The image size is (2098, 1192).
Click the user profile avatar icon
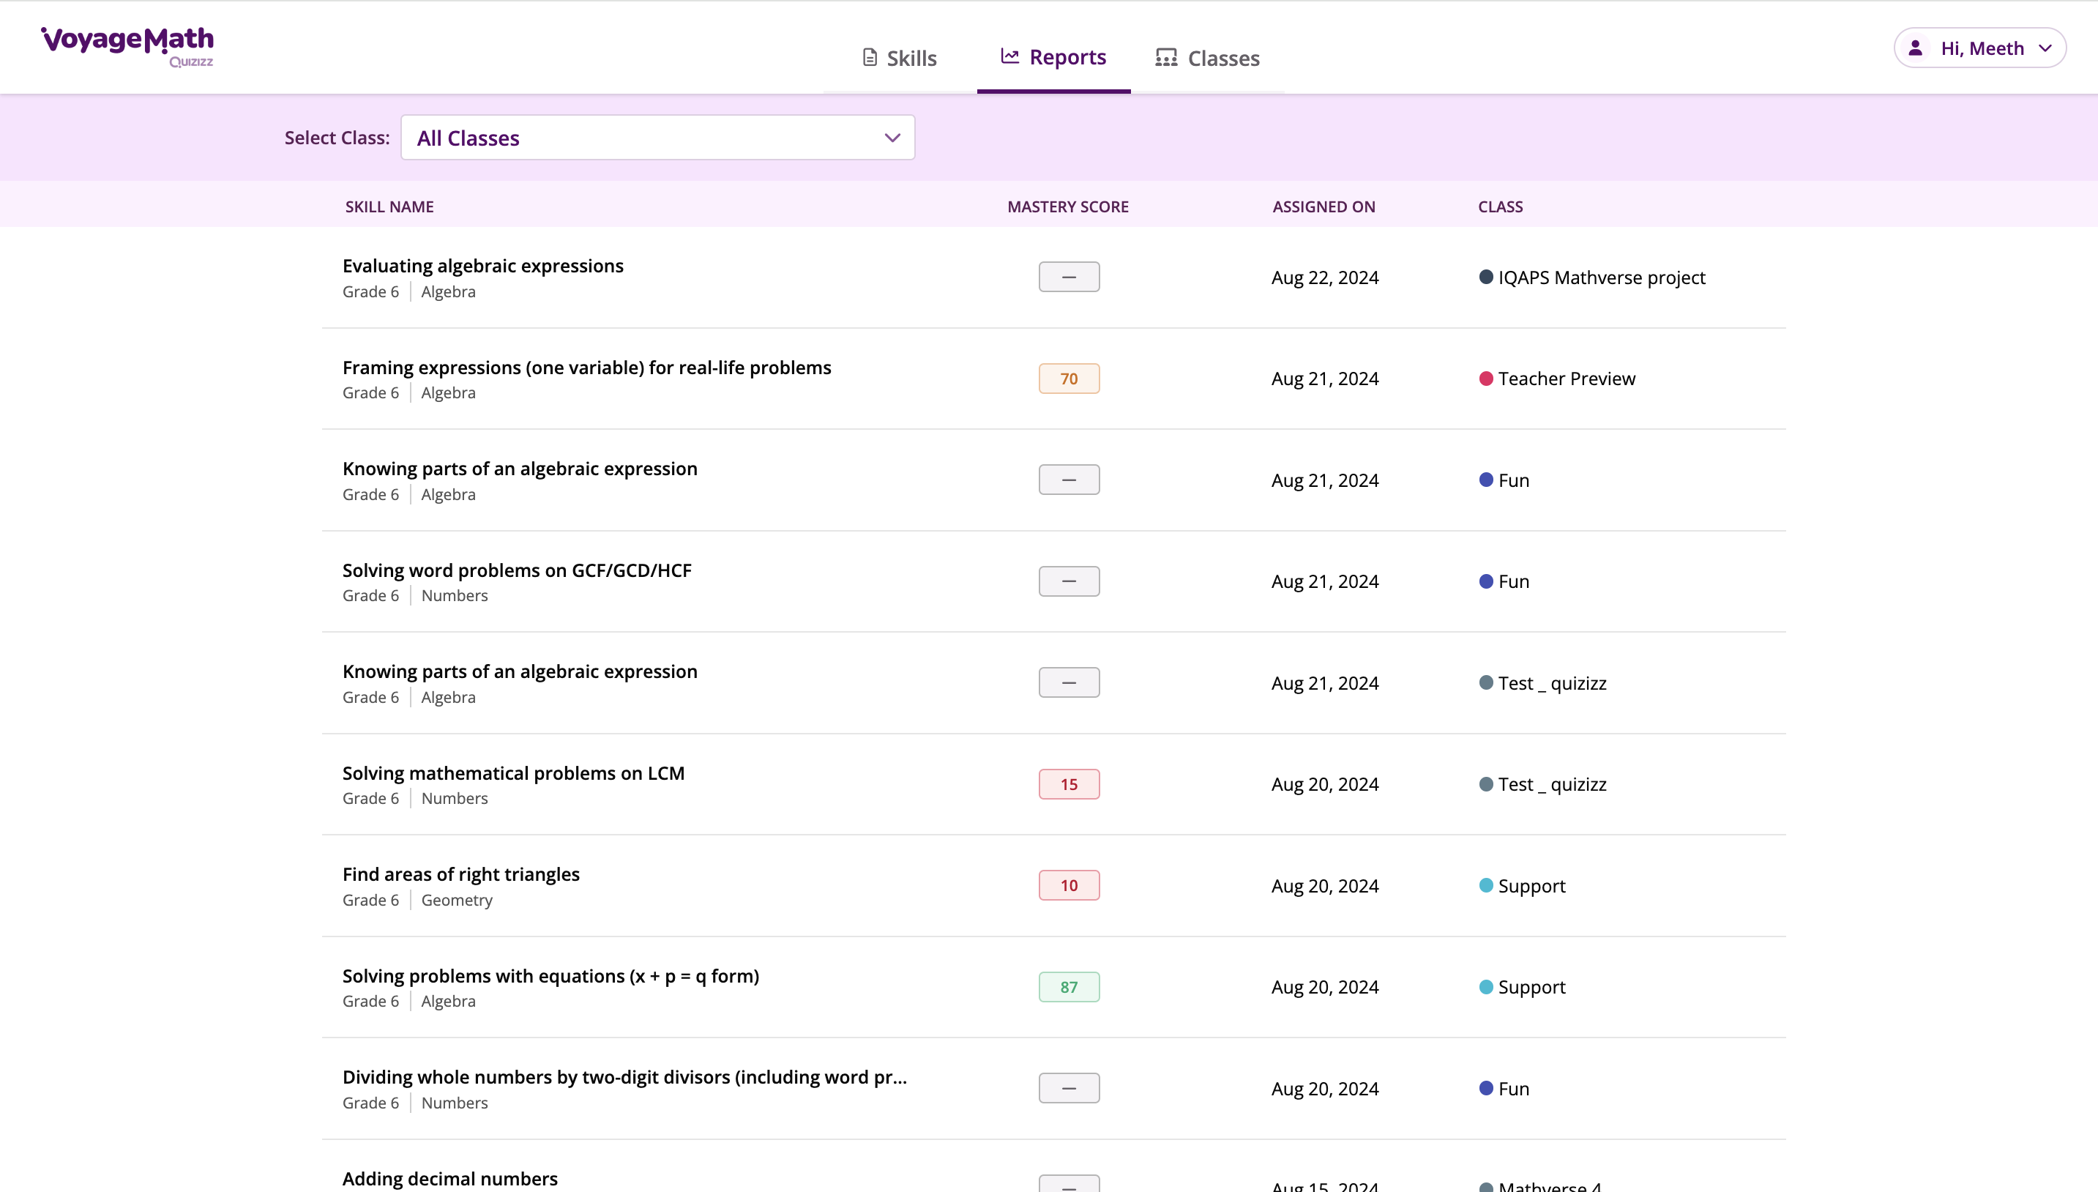tap(1915, 48)
